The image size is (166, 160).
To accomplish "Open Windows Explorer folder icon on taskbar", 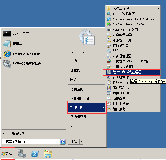I will [x=48, y=154].
